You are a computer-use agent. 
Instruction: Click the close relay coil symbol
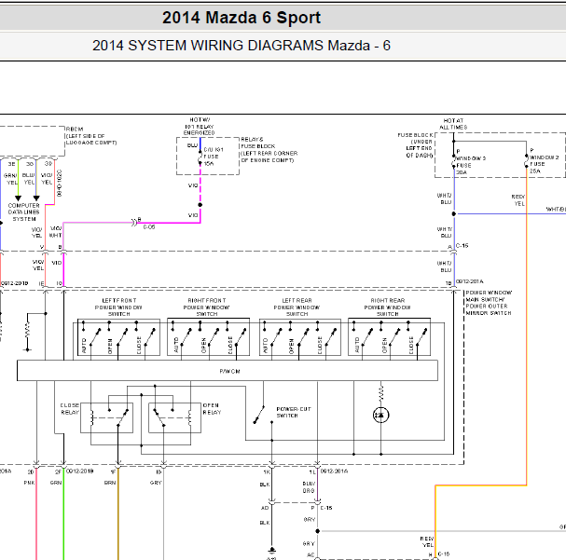click(92, 418)
